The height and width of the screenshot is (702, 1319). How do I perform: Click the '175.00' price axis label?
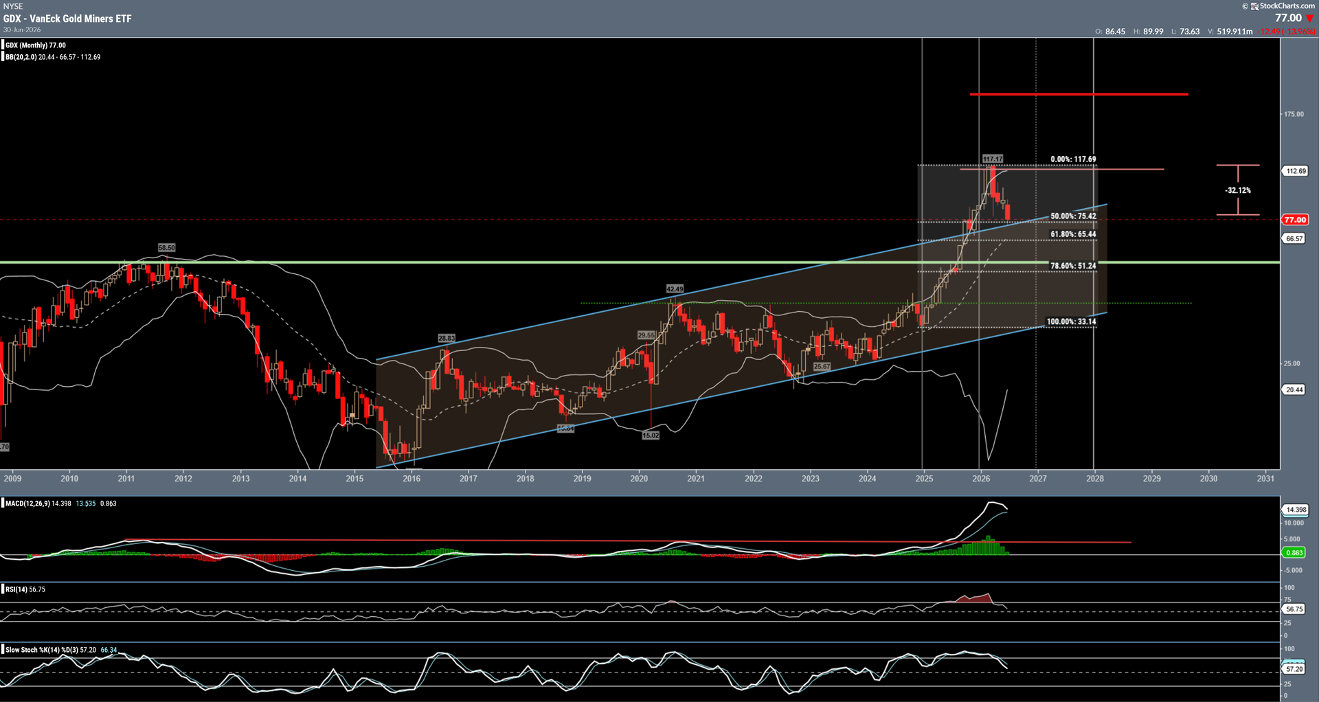click(1294, 114)
